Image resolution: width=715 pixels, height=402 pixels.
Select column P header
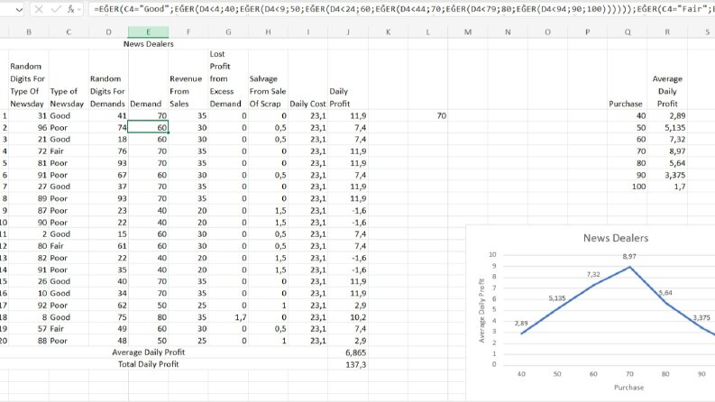click(587, 32)
